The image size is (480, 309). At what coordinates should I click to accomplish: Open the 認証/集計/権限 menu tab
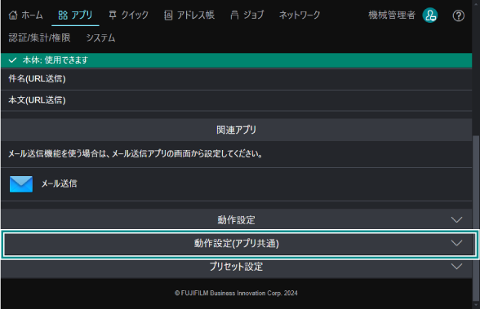tap(39, 38)
